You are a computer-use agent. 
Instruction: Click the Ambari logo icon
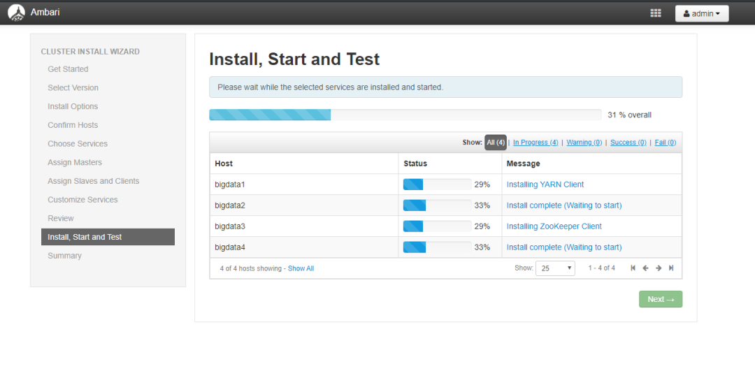pyautogui.click(x=16, y=13)
